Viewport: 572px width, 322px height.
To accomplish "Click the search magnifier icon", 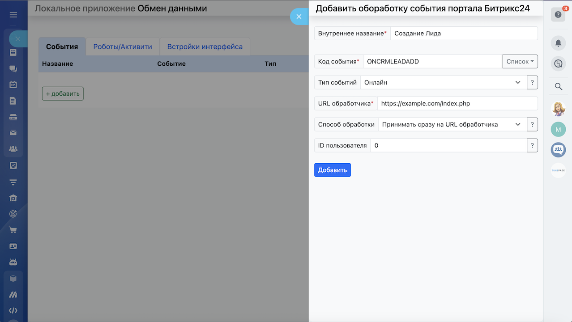I will tap(558, 86).
